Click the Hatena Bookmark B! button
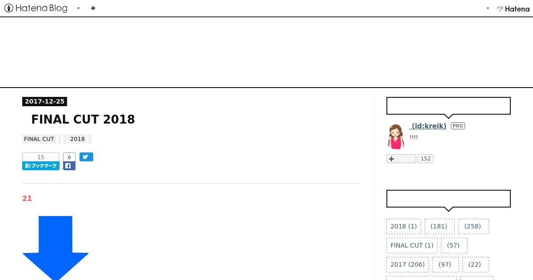This screenshot has height=280, width=533. pos(41,166)
